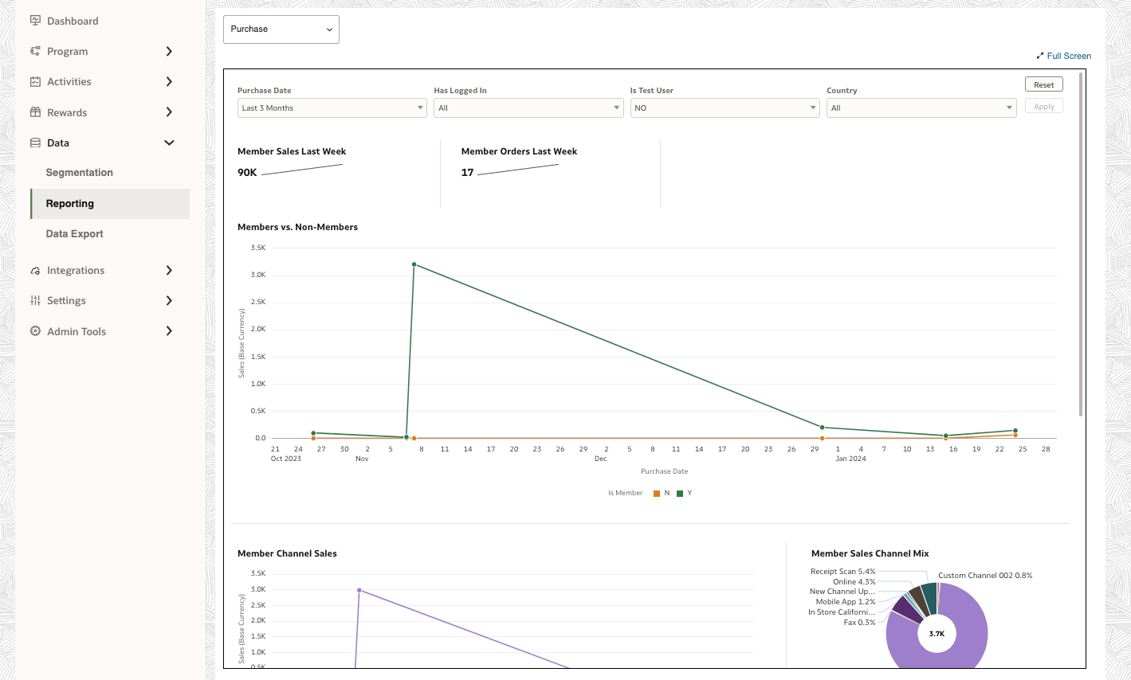
Task: Click the Rewards gift icon
Action: (x=35, y=112)
